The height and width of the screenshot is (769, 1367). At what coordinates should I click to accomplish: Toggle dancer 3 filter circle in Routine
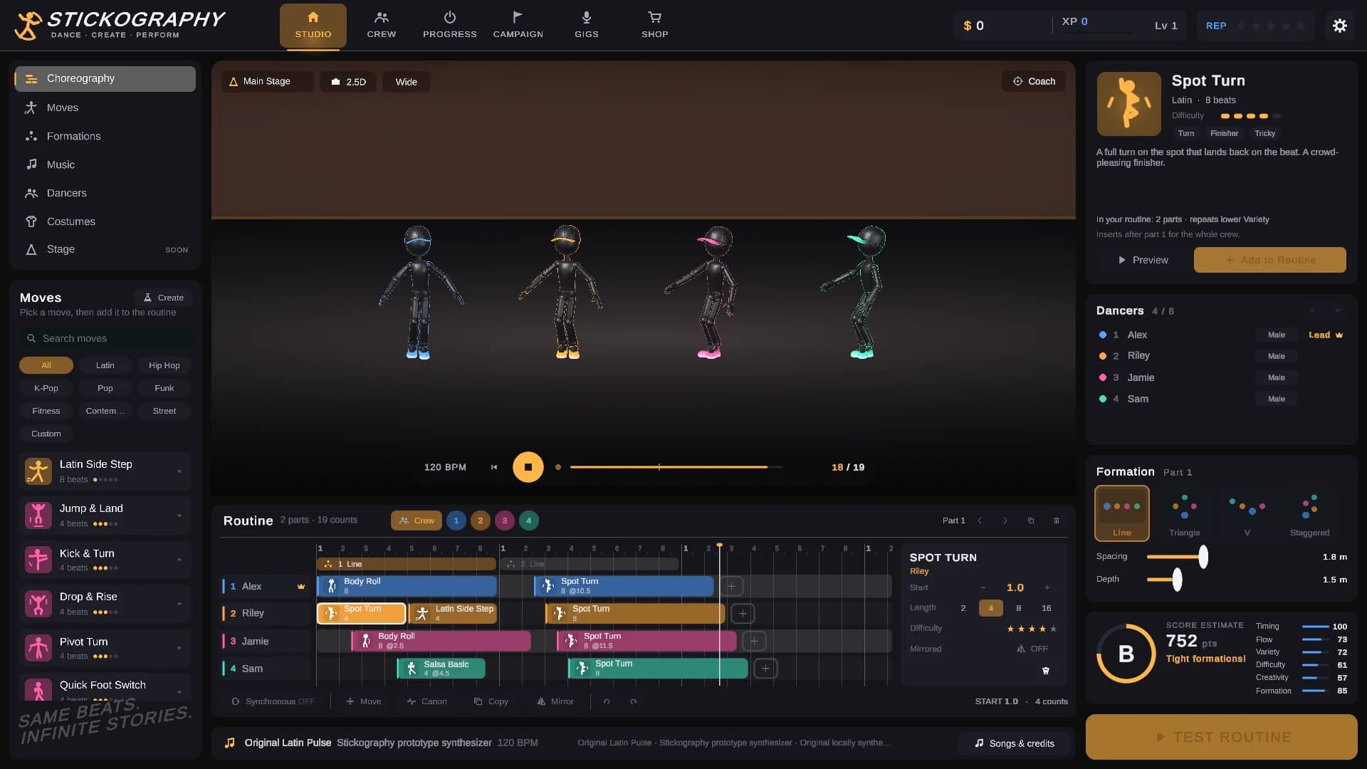(504, 520)
